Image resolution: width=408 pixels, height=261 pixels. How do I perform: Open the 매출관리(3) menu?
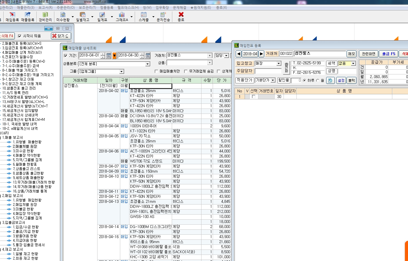[x=25, y=8]
